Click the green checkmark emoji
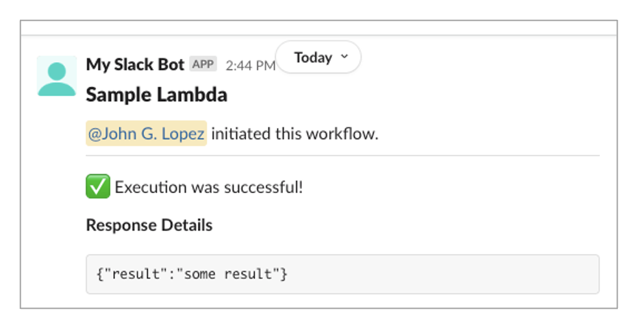637x326 pixels. click(98, 187)
